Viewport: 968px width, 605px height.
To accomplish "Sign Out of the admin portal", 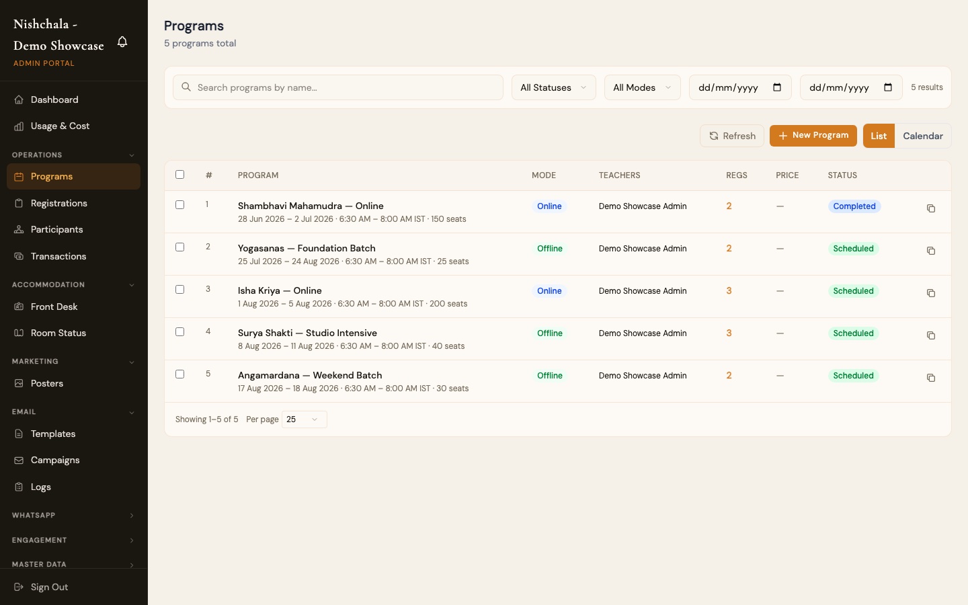I will 73,587.
